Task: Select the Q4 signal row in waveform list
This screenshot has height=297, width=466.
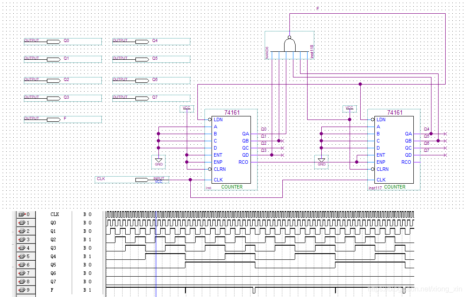Action: (59, 256)
